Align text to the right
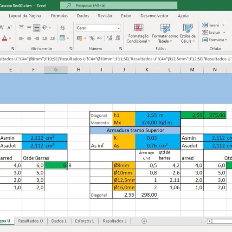The image size is (232, 232). (x=37, y=38)
